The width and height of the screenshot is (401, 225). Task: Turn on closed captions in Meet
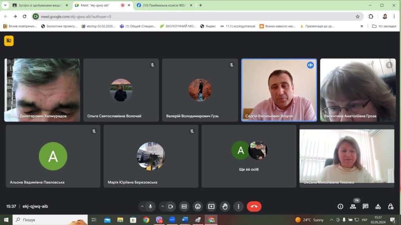click(x=184, y=206)
